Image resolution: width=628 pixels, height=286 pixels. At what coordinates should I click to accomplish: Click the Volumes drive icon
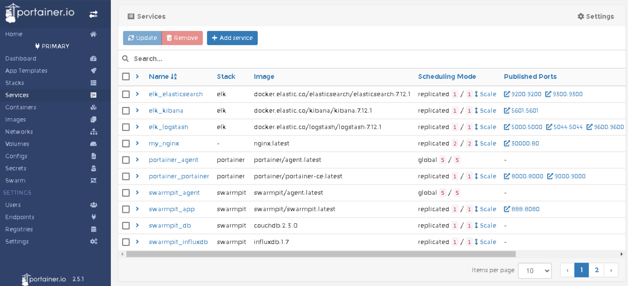[x=93, y=144]
